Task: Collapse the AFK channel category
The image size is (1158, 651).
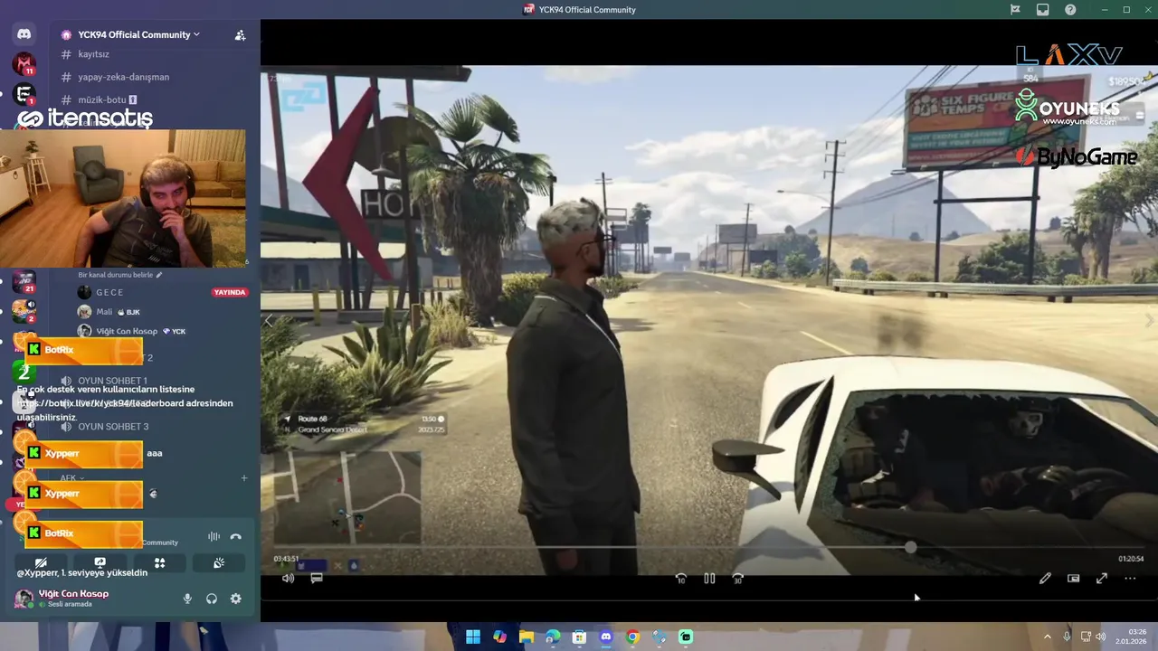Action: (71, 477)
